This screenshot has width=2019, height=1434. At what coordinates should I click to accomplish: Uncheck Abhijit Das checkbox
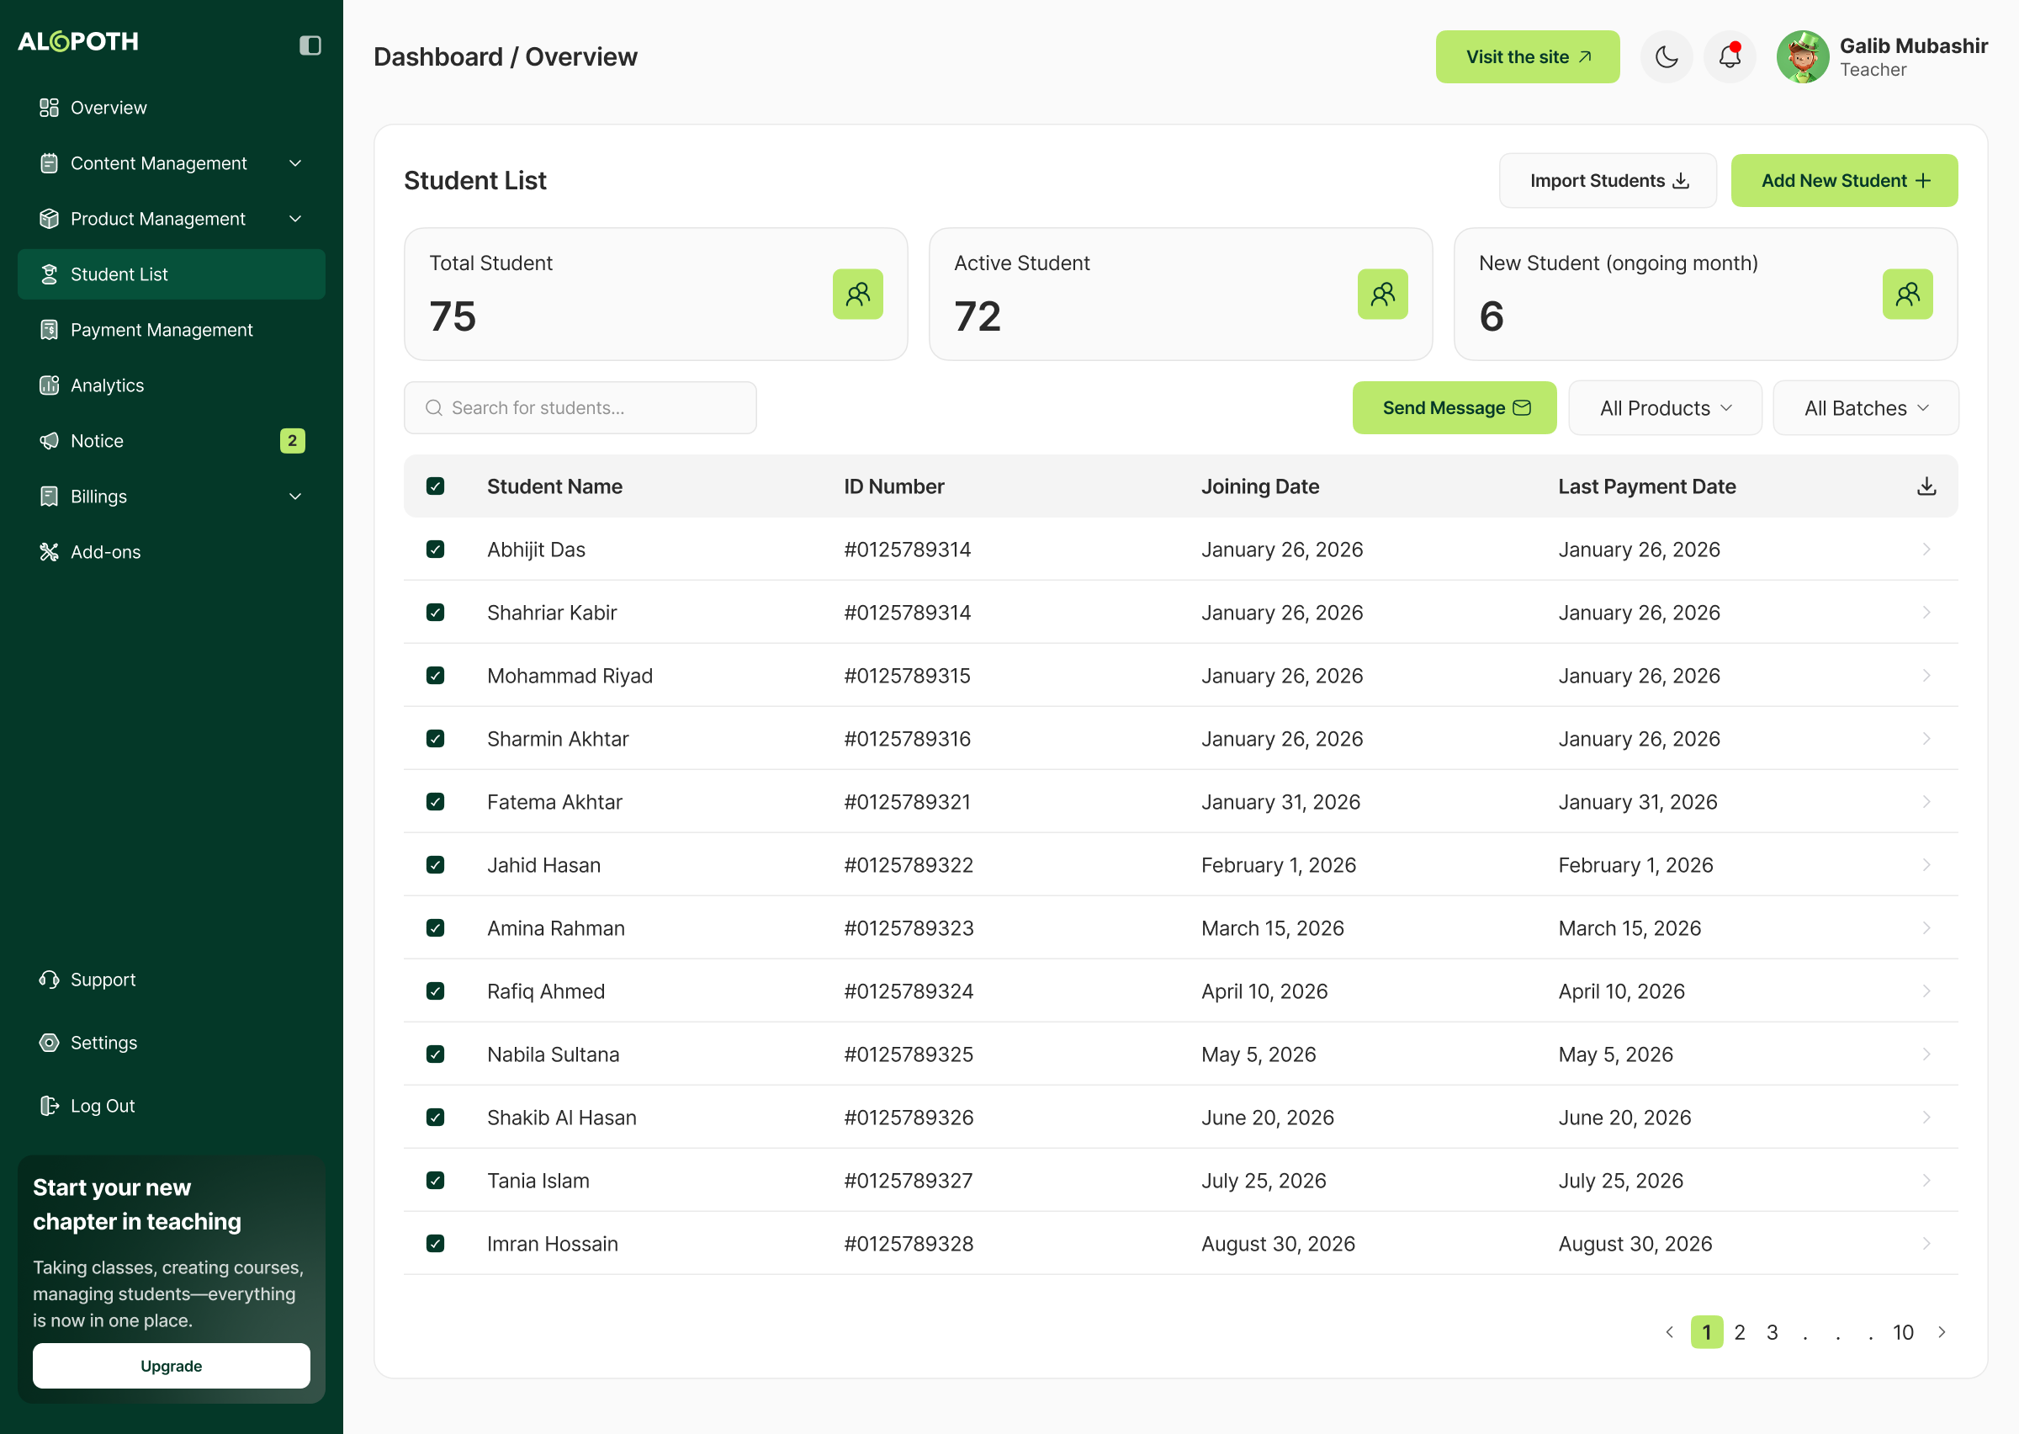[435, 550]
